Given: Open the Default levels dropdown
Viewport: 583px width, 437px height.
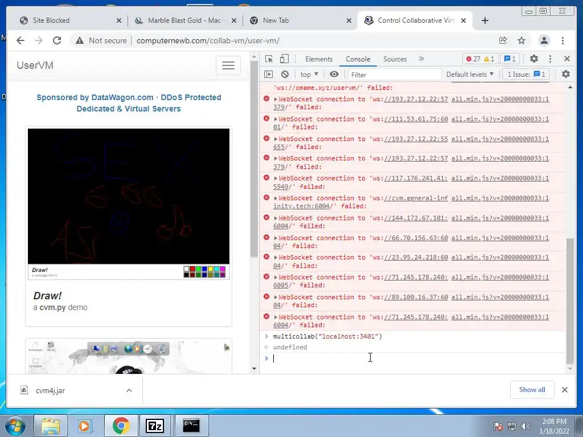Looking at the screenshot, I should [x=470, y=75].
